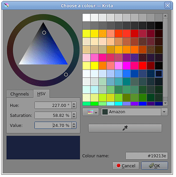Click the Hue value field
This screenshot has height=177, width=176.
(53, 105)
